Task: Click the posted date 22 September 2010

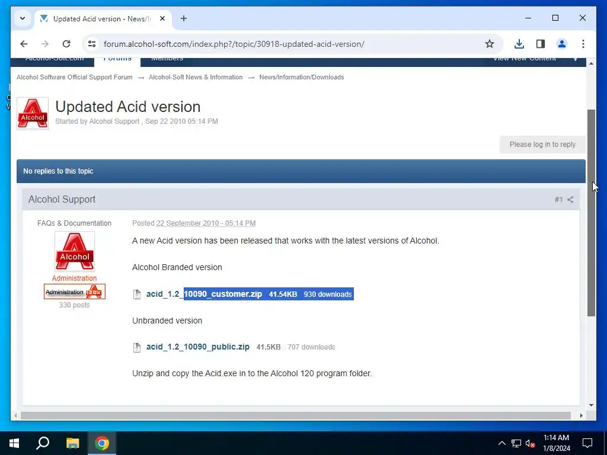Action: click(x=206, y=223)
